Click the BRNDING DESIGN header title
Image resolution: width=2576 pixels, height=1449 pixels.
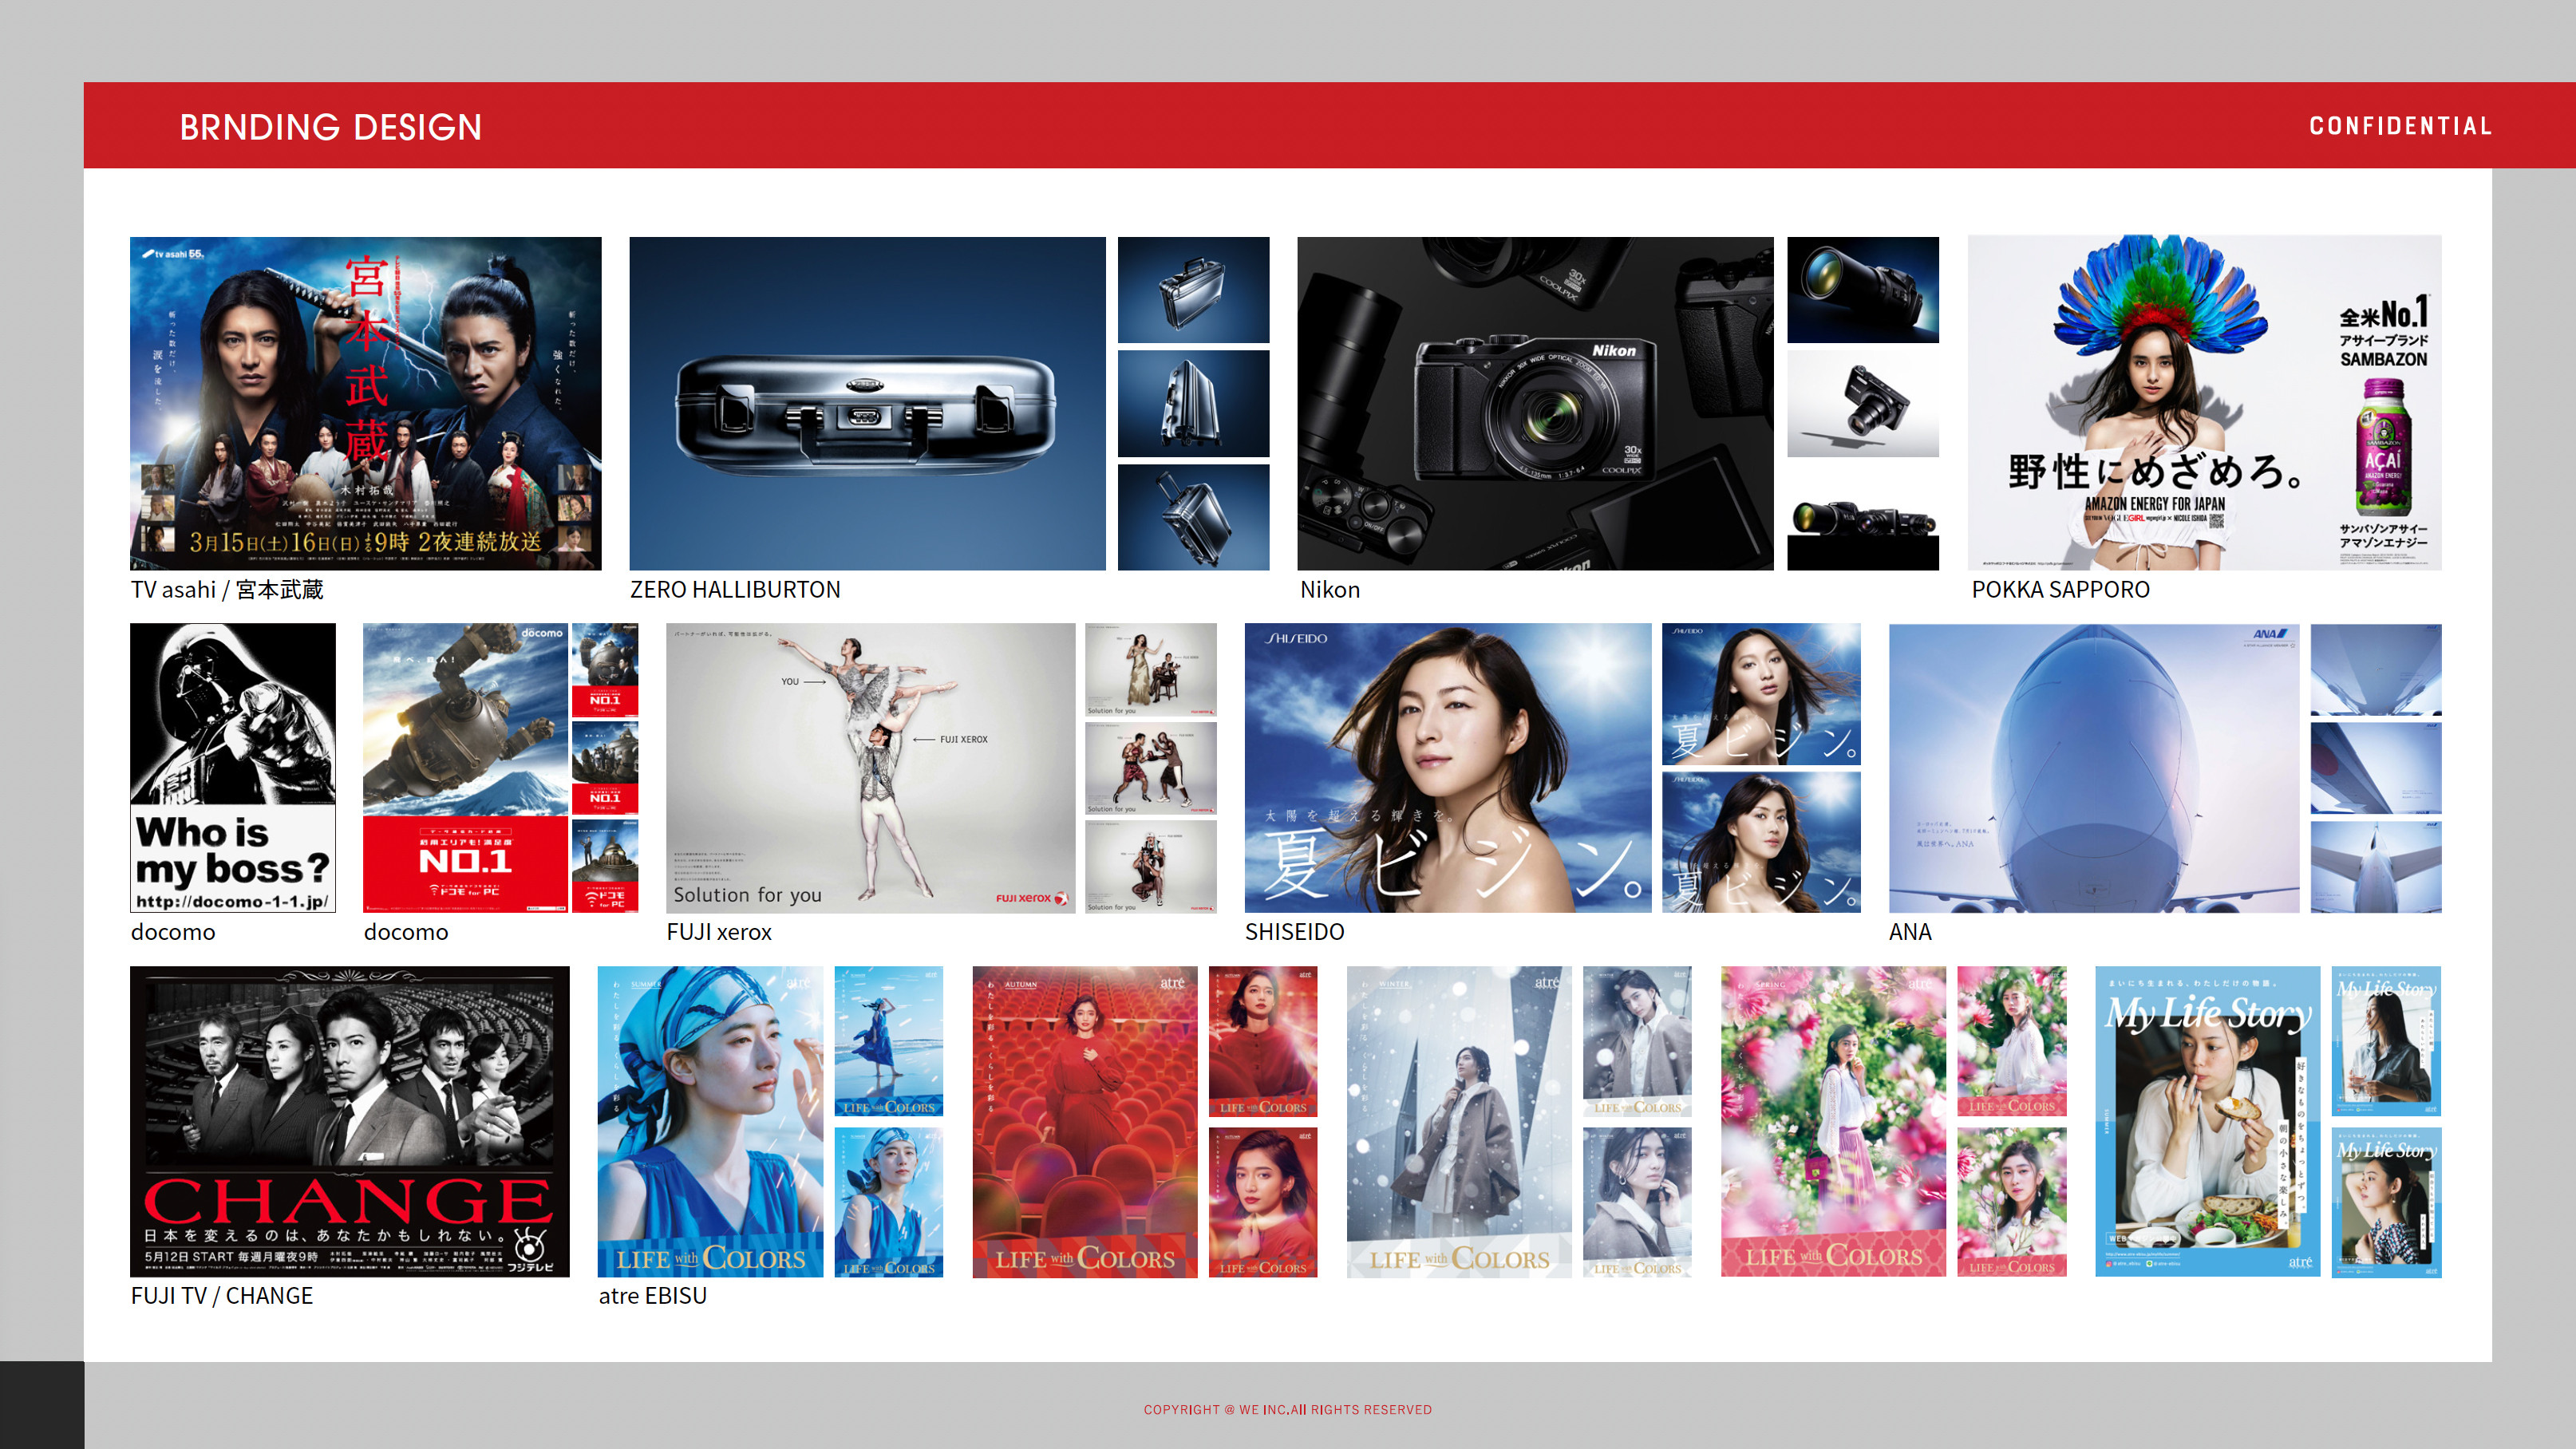coord(330,127)
